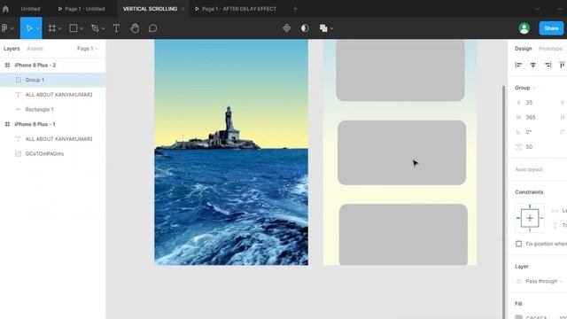Close the VERTICAL SCROLLING tab

pos(183,9)
